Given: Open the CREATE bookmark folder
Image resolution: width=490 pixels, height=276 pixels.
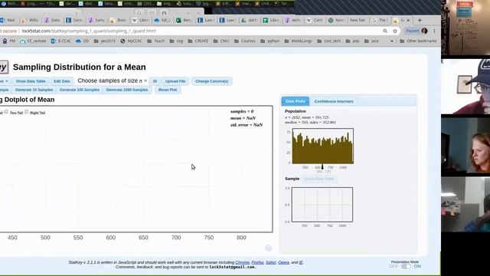Looking at the screenshot, I should click(x=198, y=41).
